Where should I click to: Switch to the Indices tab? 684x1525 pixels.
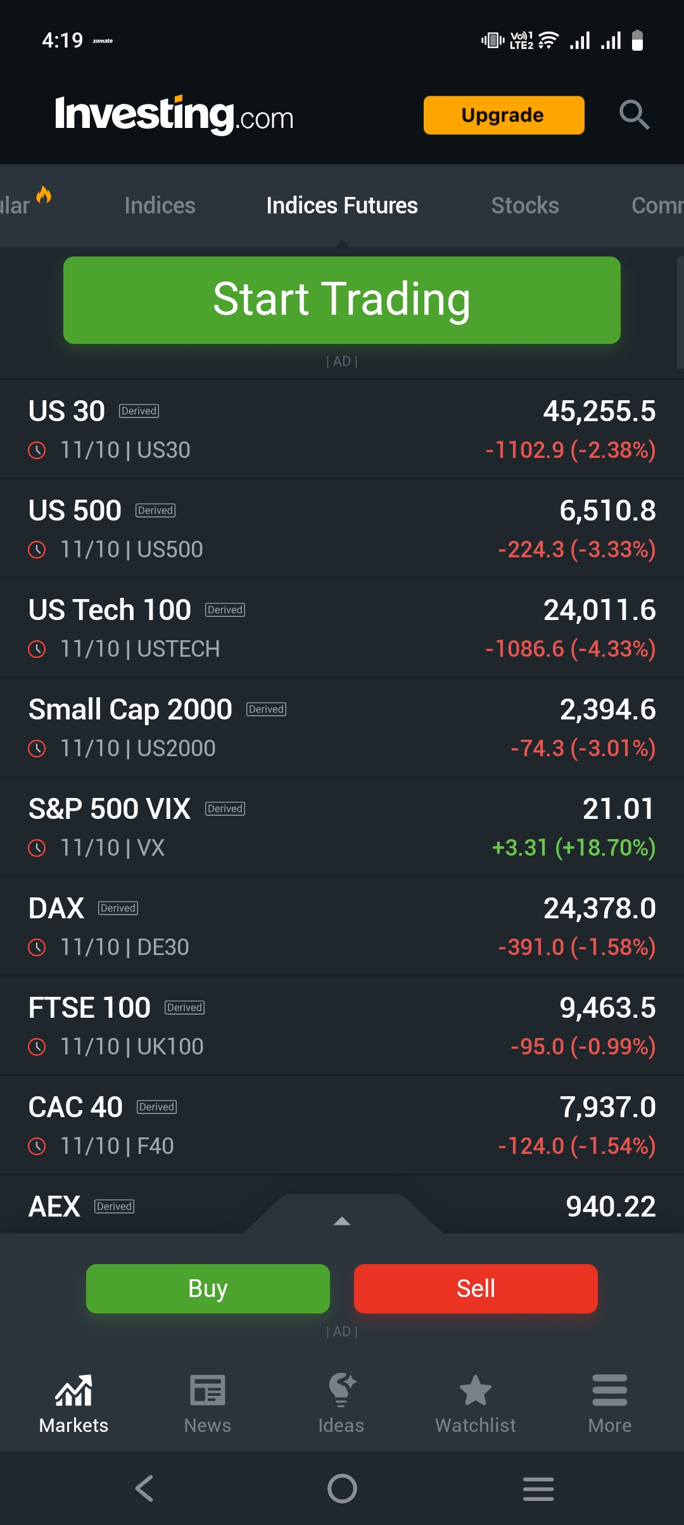point(160,206)
